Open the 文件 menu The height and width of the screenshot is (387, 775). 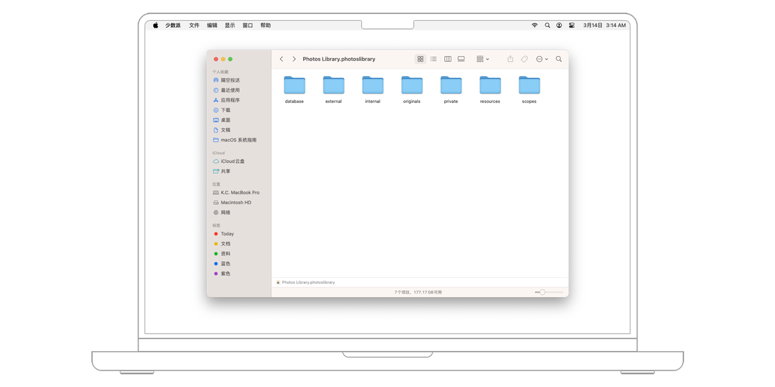tap(194, 25)
